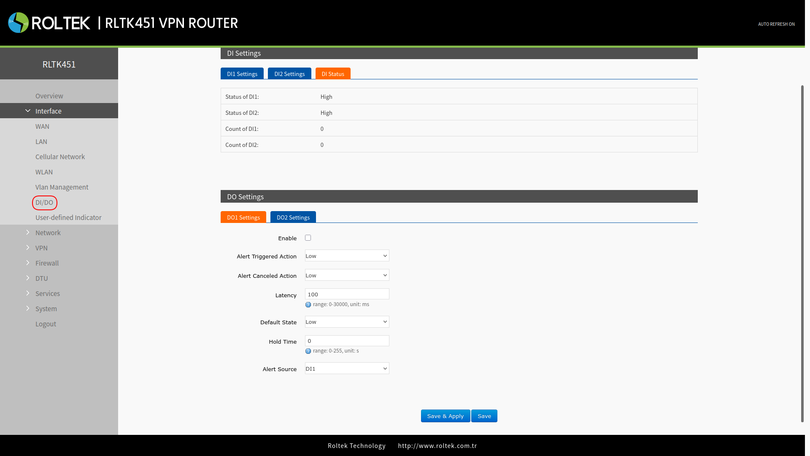The height and width of the screenshot is (456, 810).
Task: Expand the VPN menu chevron
Action: coord(28,248)
